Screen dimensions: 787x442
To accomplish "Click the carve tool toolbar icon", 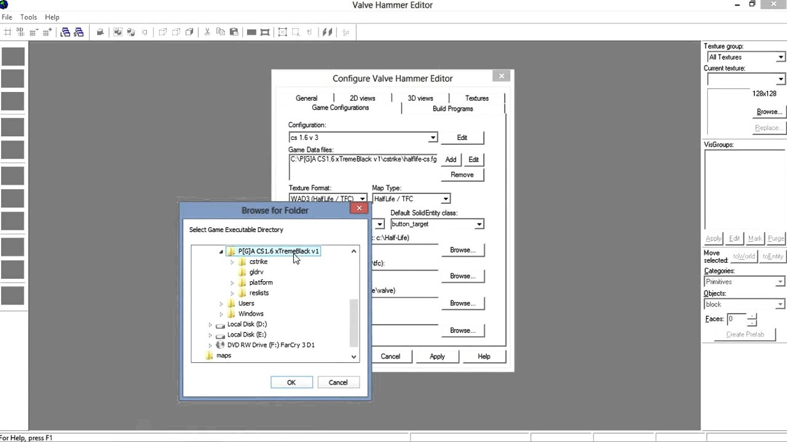I will (x=100, y=32).
